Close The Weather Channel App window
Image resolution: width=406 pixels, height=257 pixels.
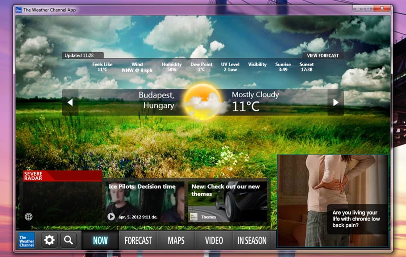382,8
